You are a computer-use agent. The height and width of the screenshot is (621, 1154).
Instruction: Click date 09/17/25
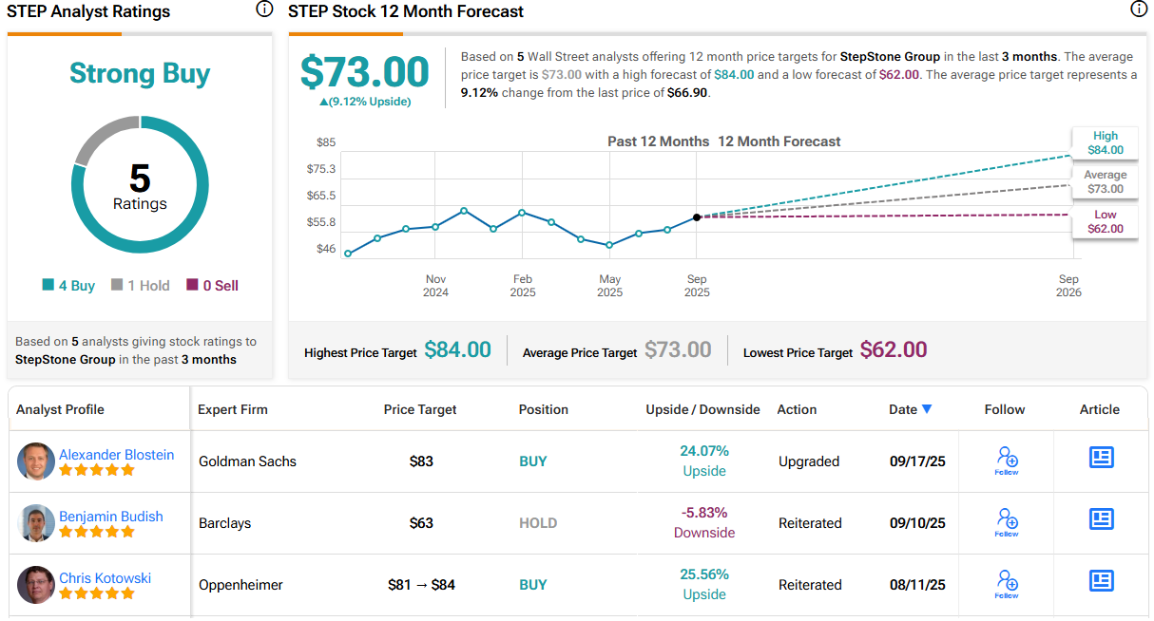pos(917,461)
